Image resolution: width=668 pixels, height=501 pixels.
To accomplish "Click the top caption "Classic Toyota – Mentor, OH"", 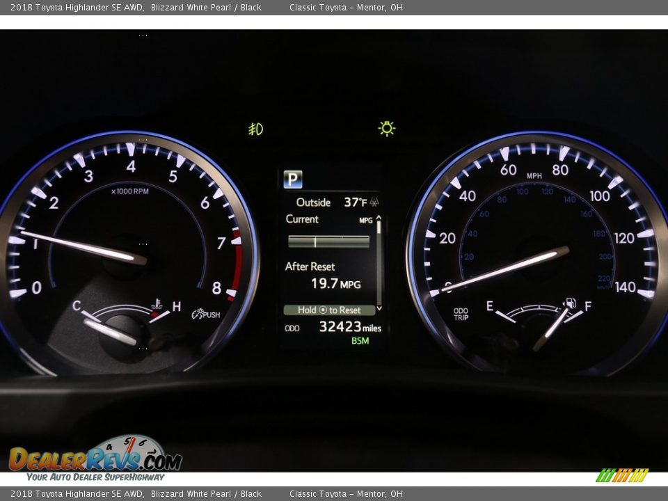I will pos(346,7).
